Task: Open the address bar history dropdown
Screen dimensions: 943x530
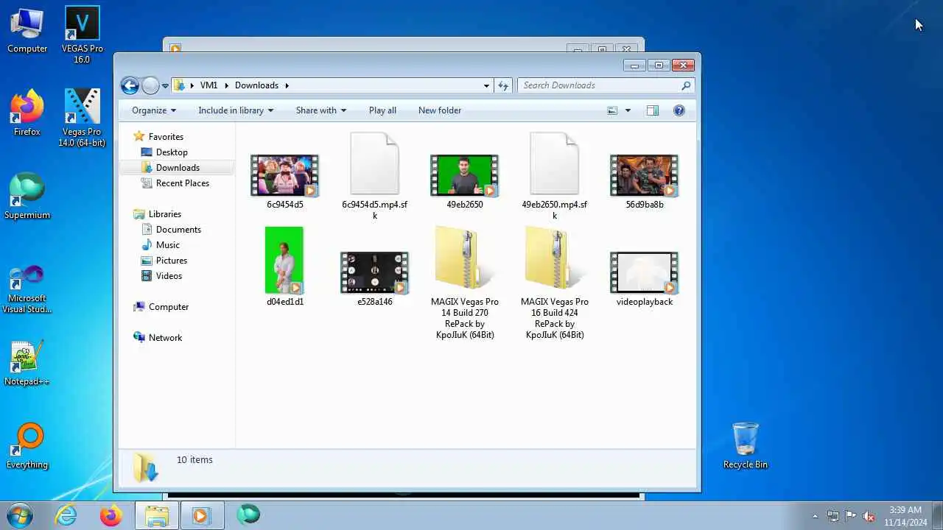Action: click(x=486, y=85)
